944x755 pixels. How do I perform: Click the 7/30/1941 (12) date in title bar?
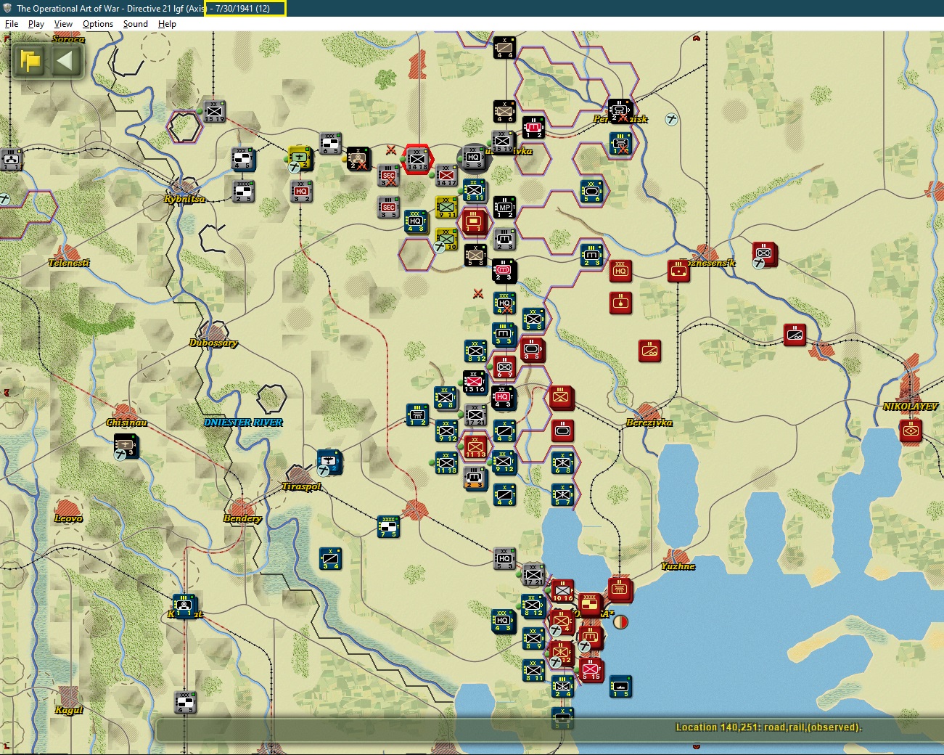pos(243,9)
